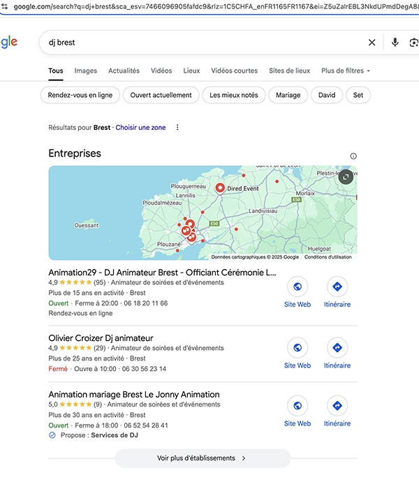This screenshot has height=489, width=419.
Task: Switch to the Lieux tab
Action: [x=191, y=71]
